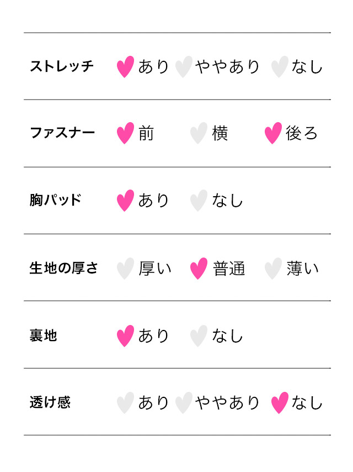Click the 生地の厚さ row label

pos(64,269)
